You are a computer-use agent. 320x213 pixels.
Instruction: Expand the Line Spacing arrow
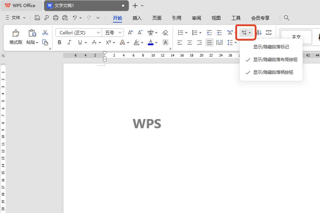pos(236,43)
